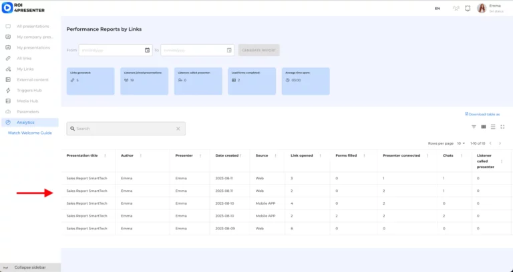513x272 pixels.
Task: Open Presenter connected column menu
Action: pyautogui.click(x=427, y=156)
